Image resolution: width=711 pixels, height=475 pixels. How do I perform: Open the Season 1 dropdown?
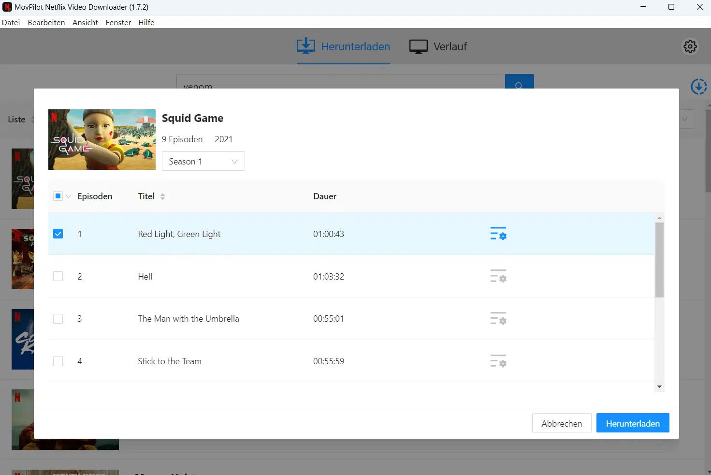(203, 161)
